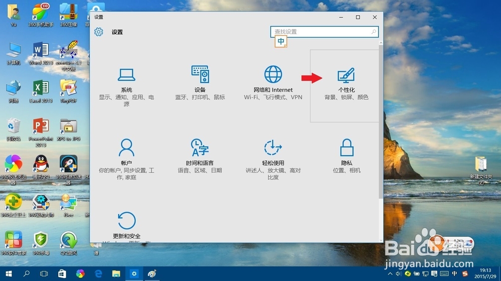Maximize the 设置 window
Screen dimensions: 501x281
(x=358, y=17)
